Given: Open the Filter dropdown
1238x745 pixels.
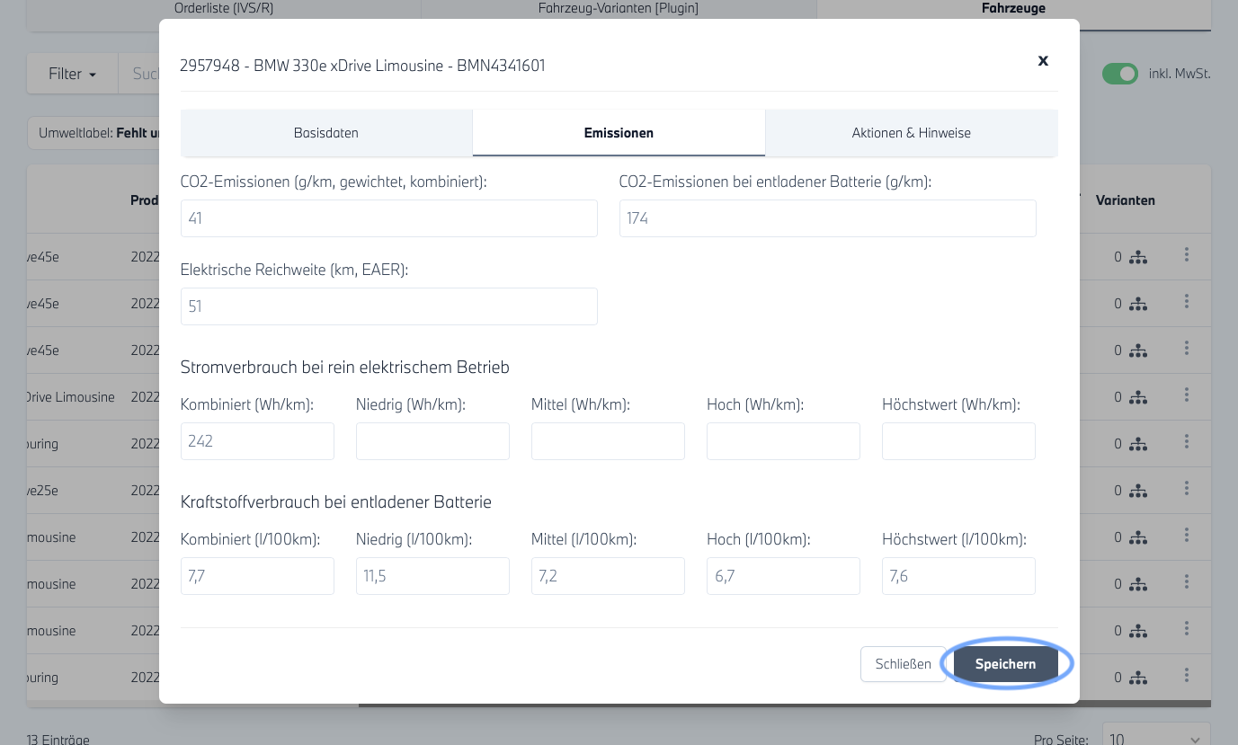Looking at the screenshot, I should tap(72, 74).
